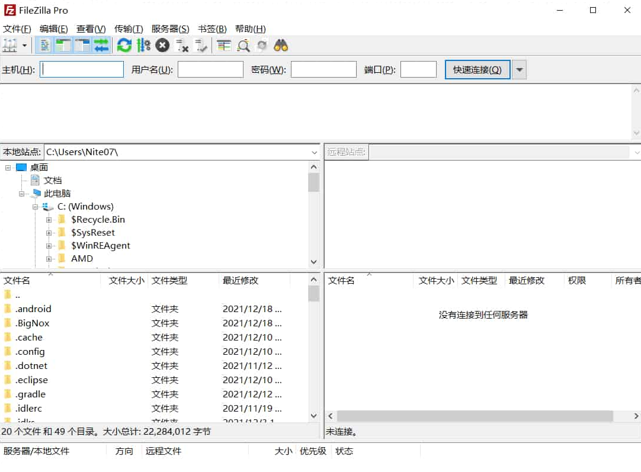Select the .BigNox folder icon
641x472 pixels.
[x=7, y=323]
